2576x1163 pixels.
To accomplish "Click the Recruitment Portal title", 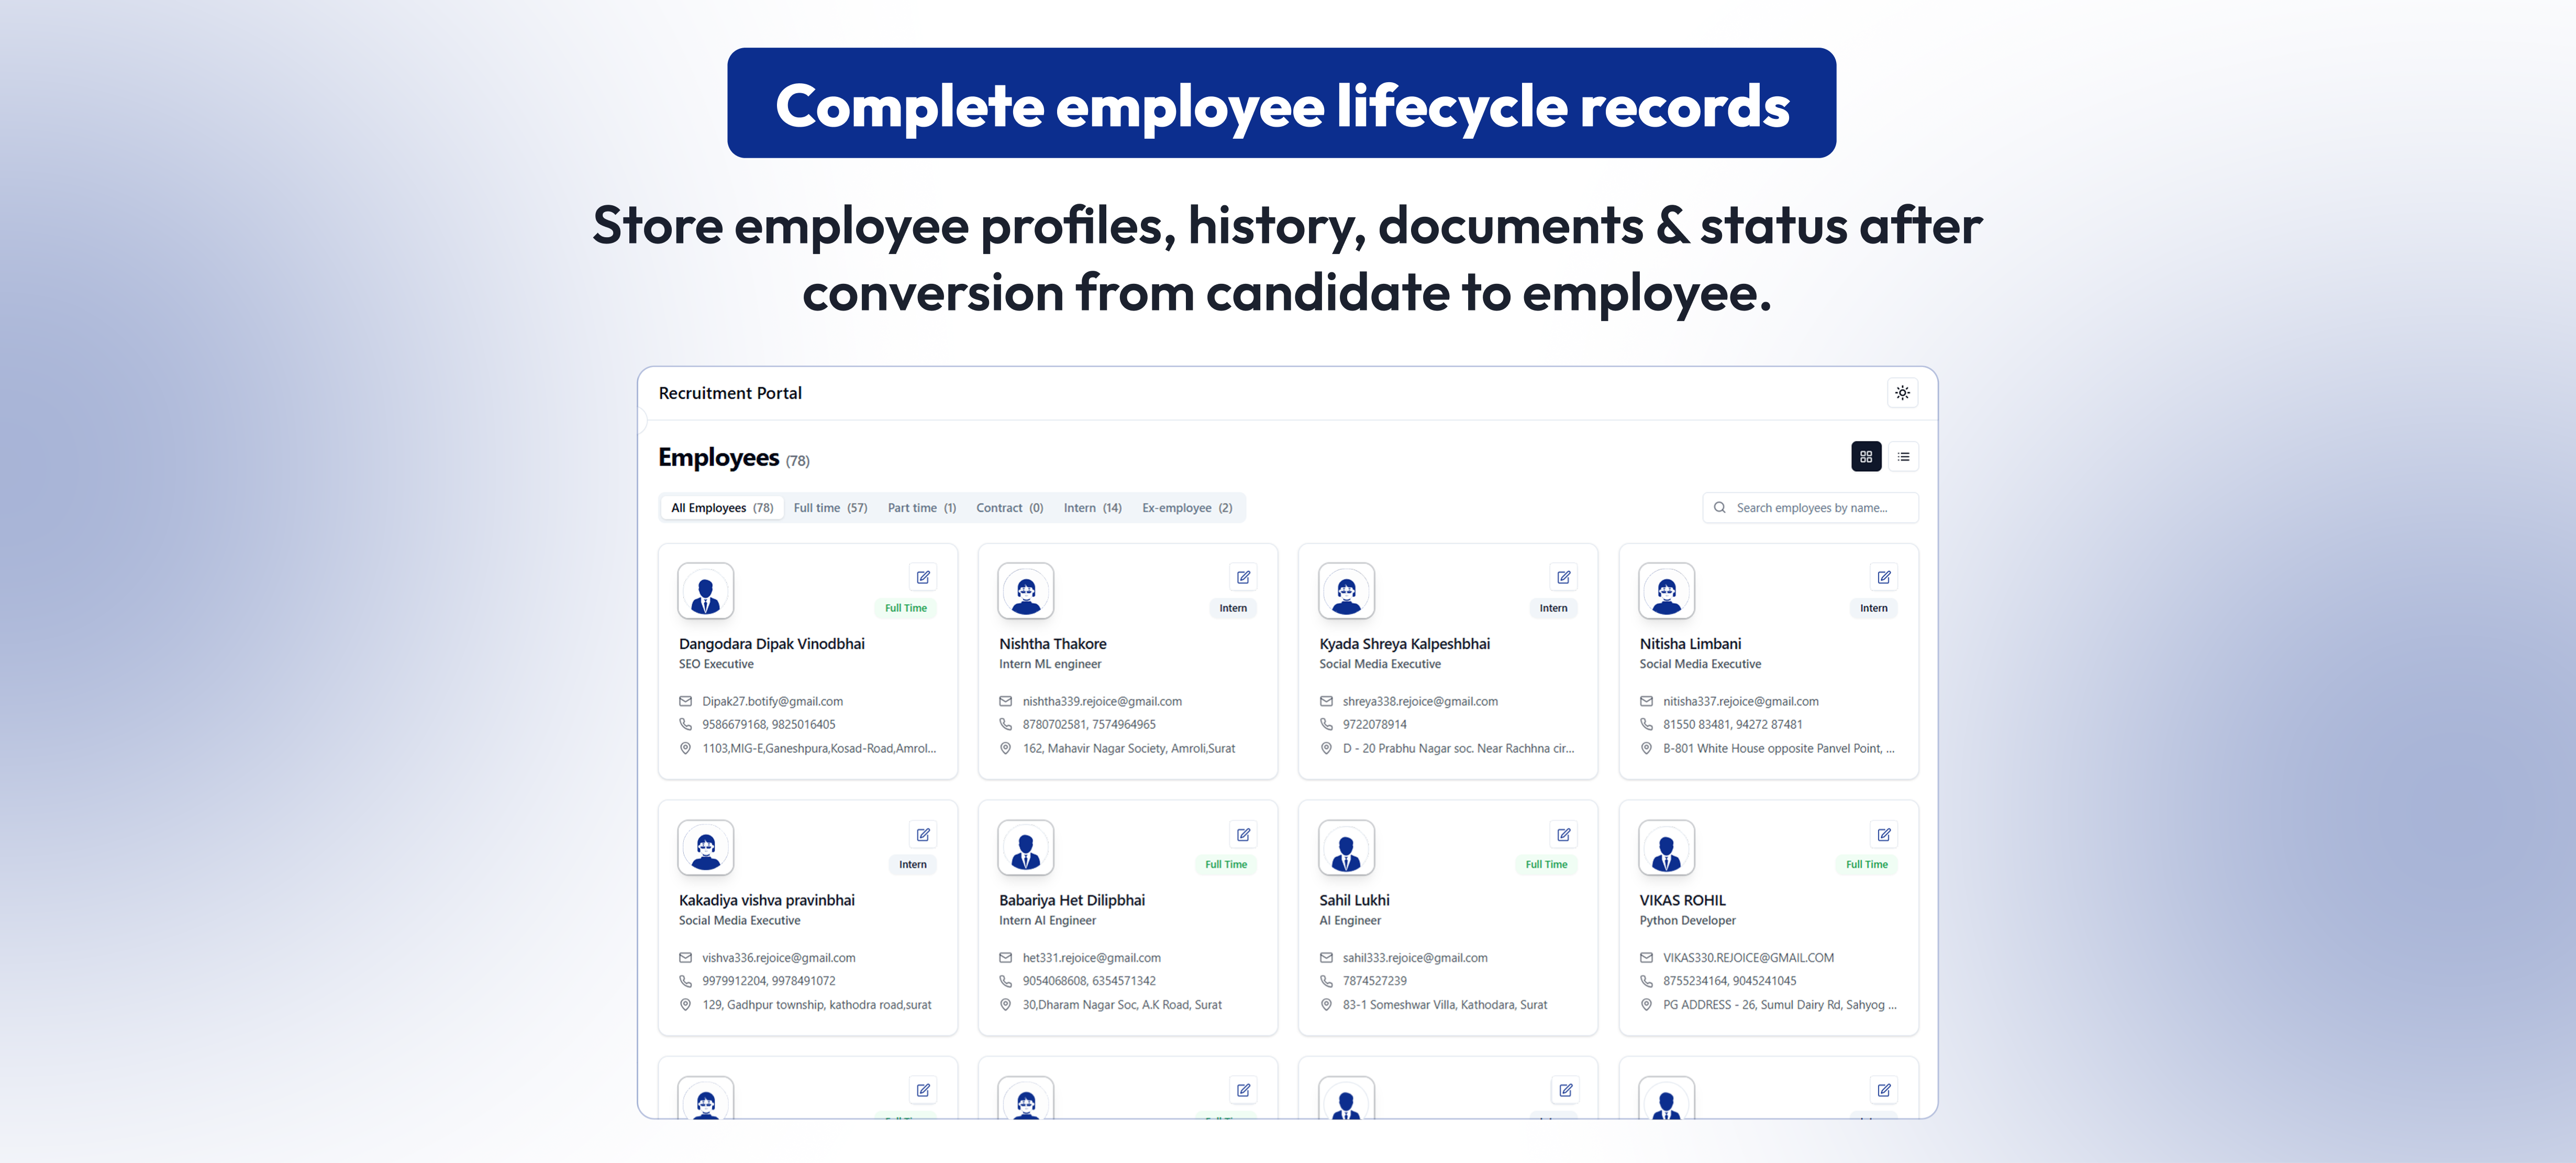I will 730,393.
